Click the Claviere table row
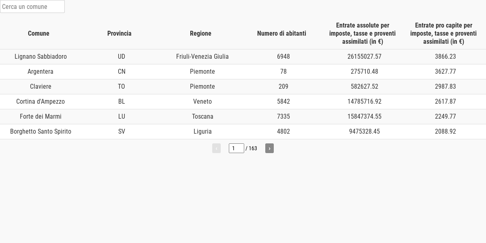Viewport: 486px width, 243px height. [x=40, y=87]
